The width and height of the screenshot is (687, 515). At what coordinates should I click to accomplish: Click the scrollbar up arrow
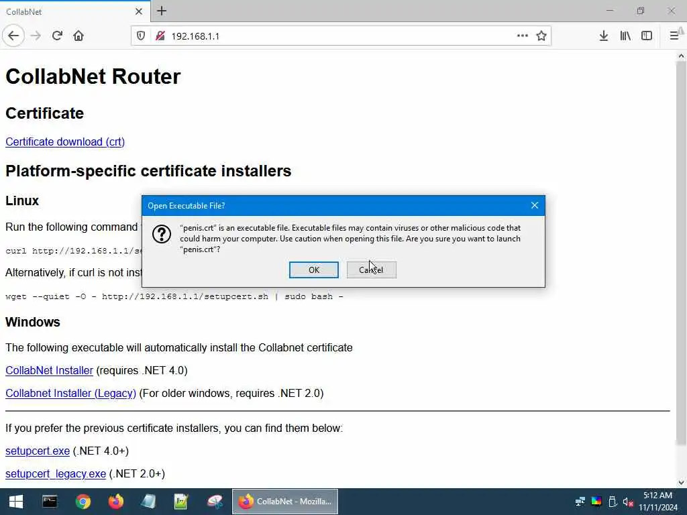coord(681,56)
